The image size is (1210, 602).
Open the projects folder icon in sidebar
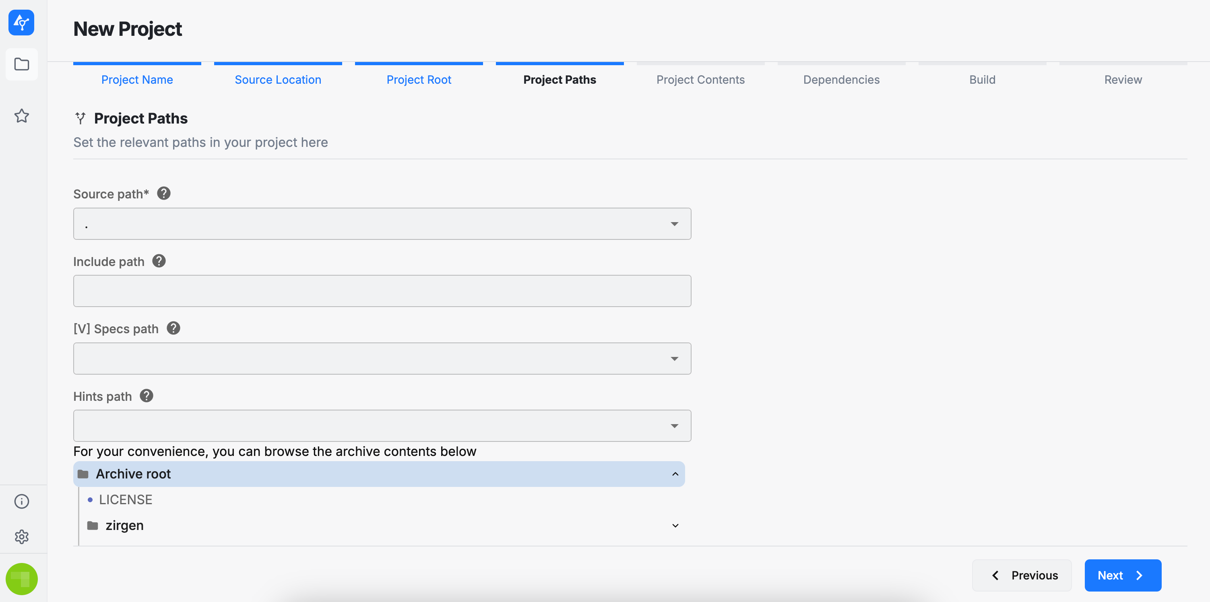pyautogui.click(x=22, y=64)
